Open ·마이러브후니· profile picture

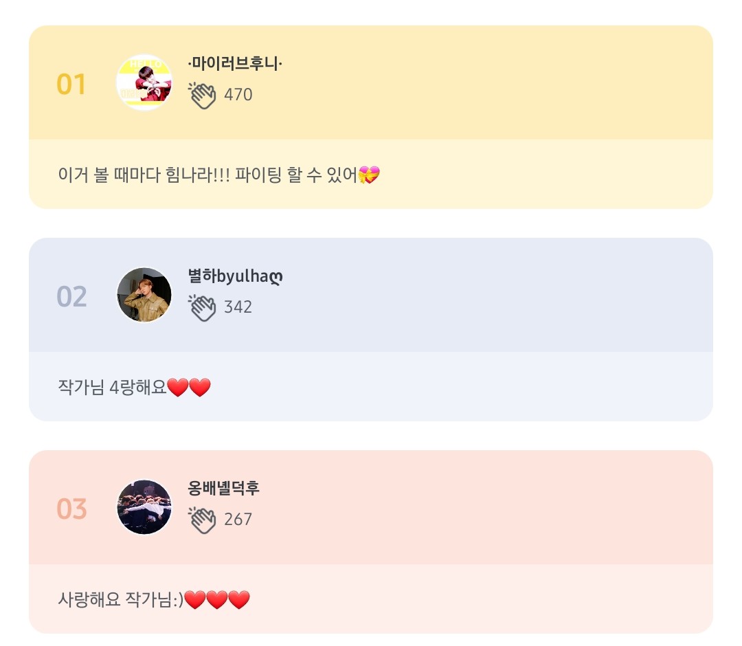pyautogui.click(x=144, y=82)
